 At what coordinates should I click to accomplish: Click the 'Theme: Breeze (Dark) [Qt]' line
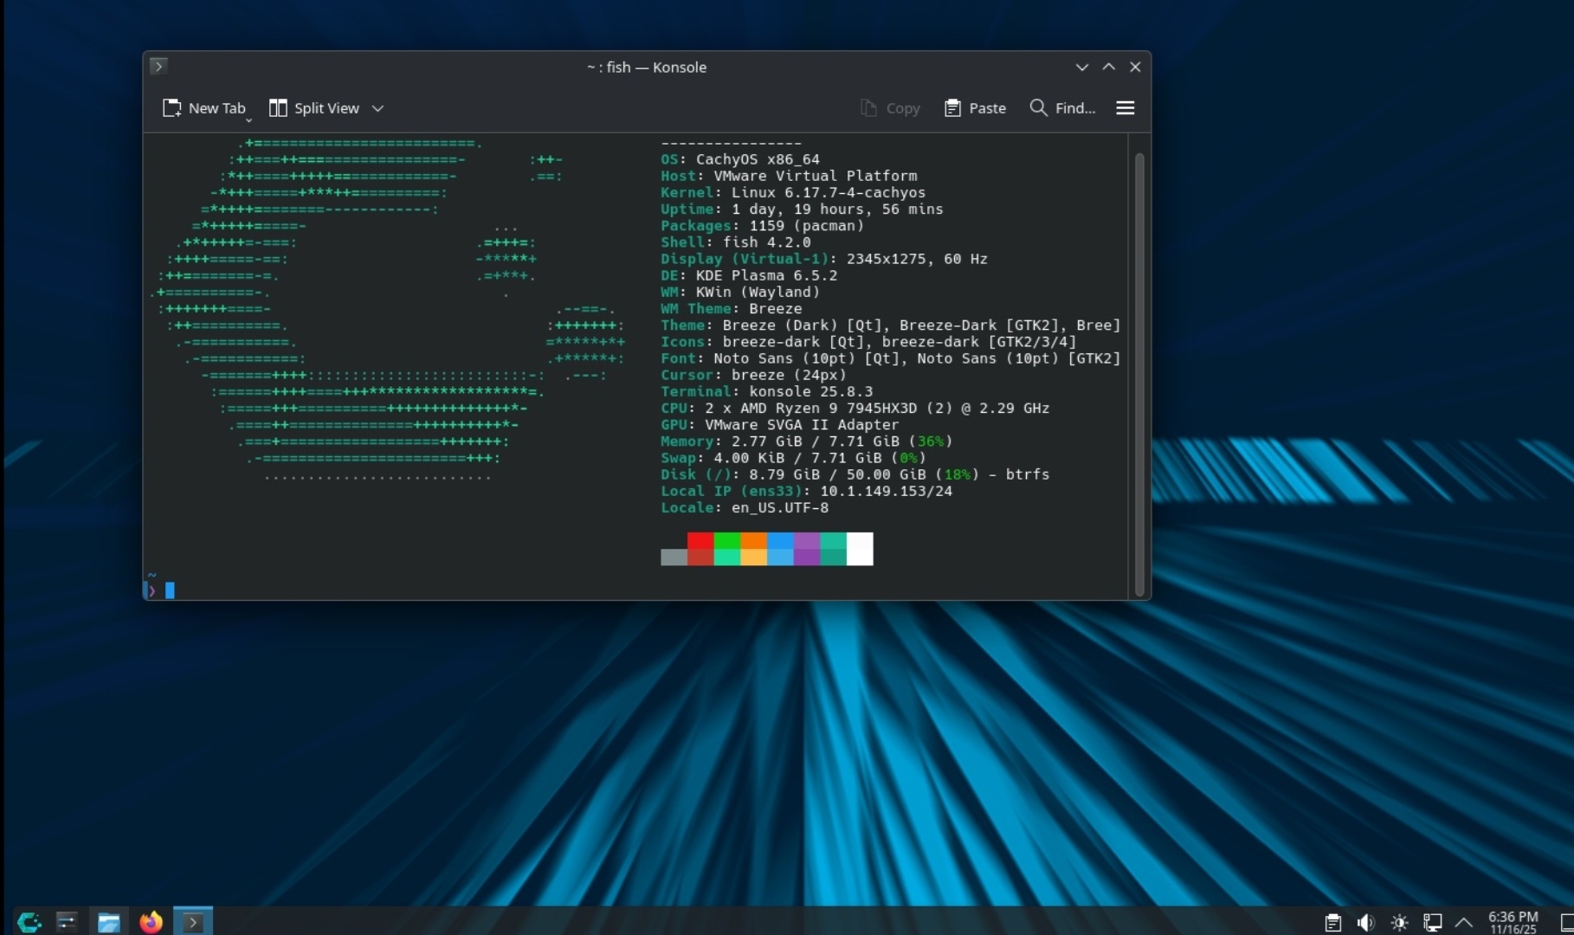(x=891, y=325)
